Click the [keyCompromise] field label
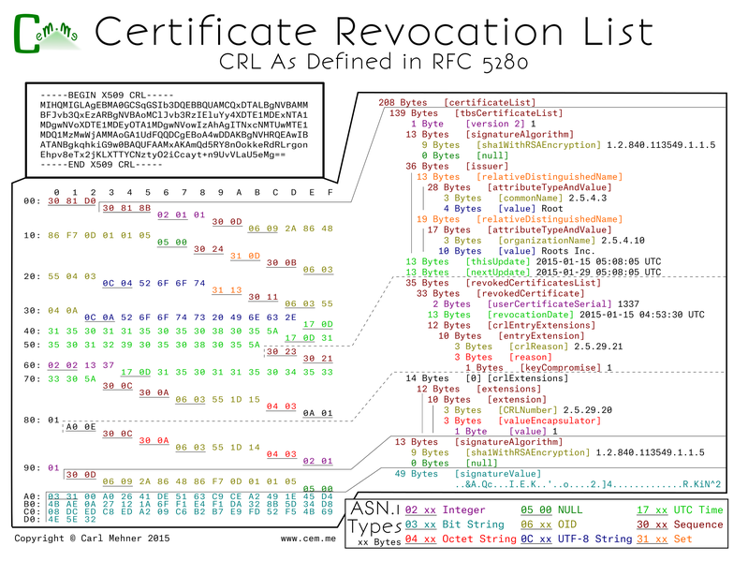This screenshot has width=748, height=561. point(560,368)
